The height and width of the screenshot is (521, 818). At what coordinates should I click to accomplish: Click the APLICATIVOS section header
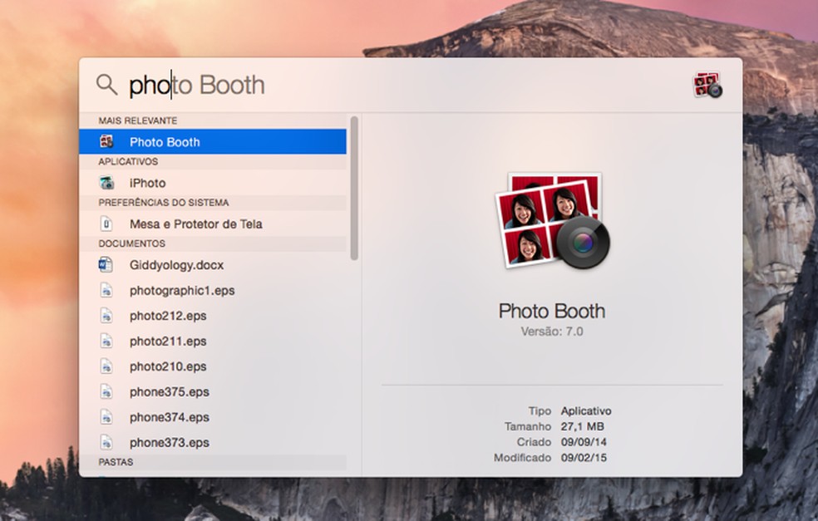[x=128, y=162]
